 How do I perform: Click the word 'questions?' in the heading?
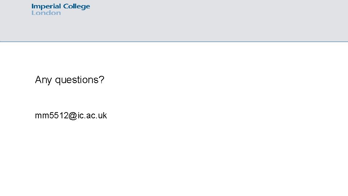[x=79, y=80]
